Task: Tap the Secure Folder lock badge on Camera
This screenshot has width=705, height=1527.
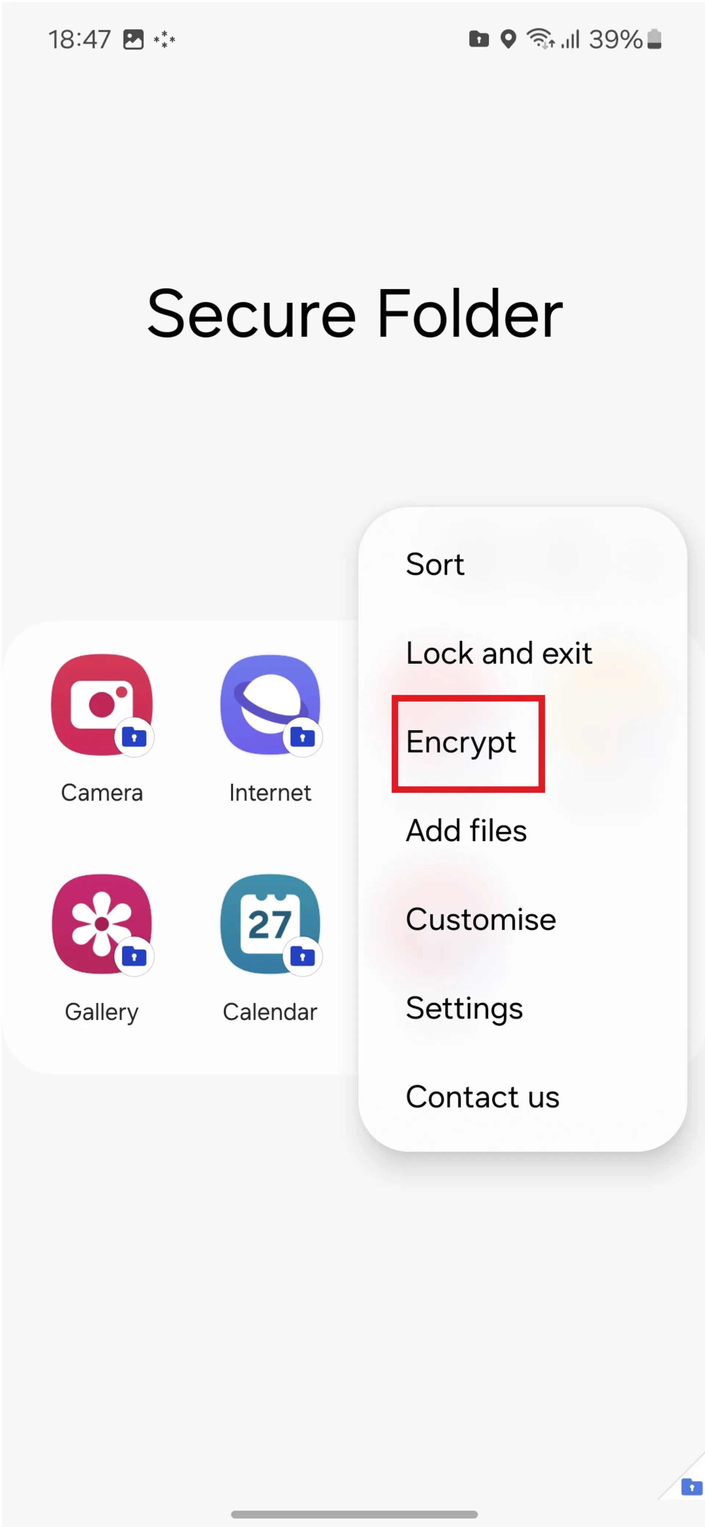Action: tap(136, 737)
